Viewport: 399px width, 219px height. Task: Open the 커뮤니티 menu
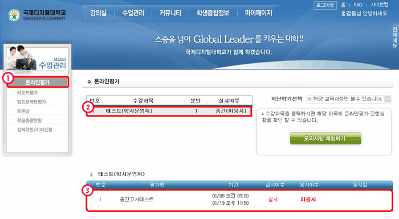click(x=170, y=13)
